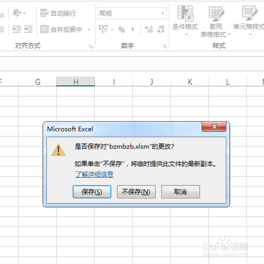
Task: Click the Orientation text-angle icon
Action: coord(17,13)
